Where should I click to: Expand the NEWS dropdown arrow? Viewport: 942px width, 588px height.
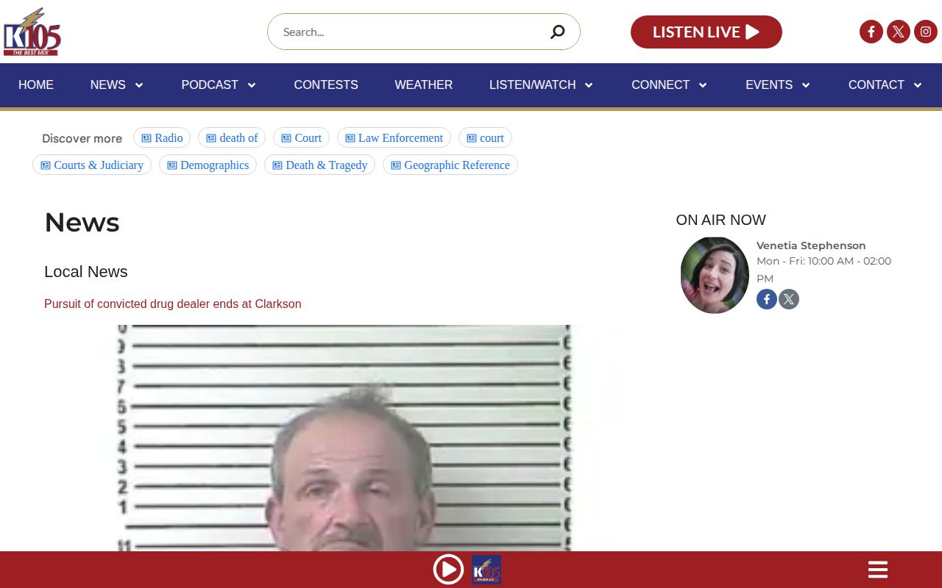tap(138, 85)
